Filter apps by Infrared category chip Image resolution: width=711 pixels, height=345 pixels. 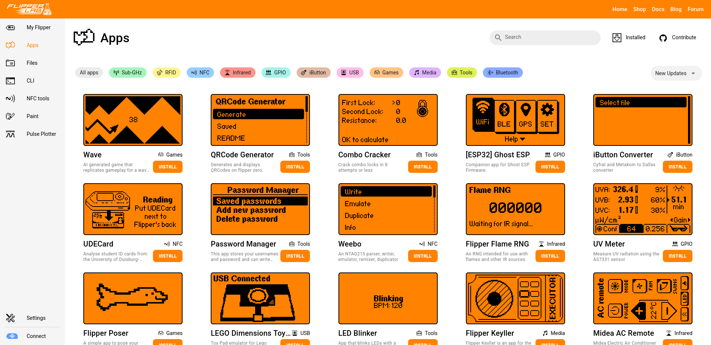tap(238, 73)
